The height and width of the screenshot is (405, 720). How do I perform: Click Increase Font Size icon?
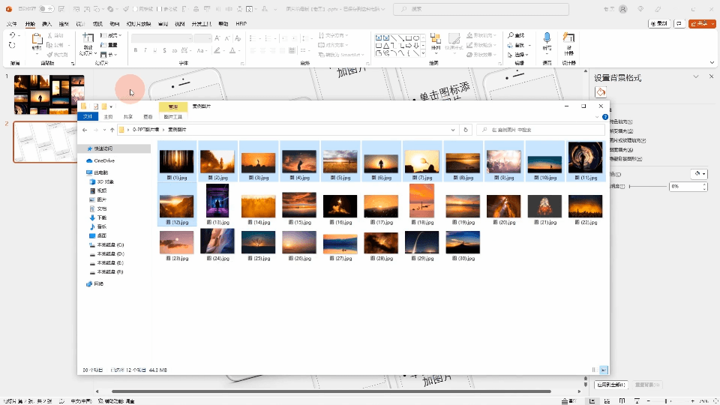(217, 38)
